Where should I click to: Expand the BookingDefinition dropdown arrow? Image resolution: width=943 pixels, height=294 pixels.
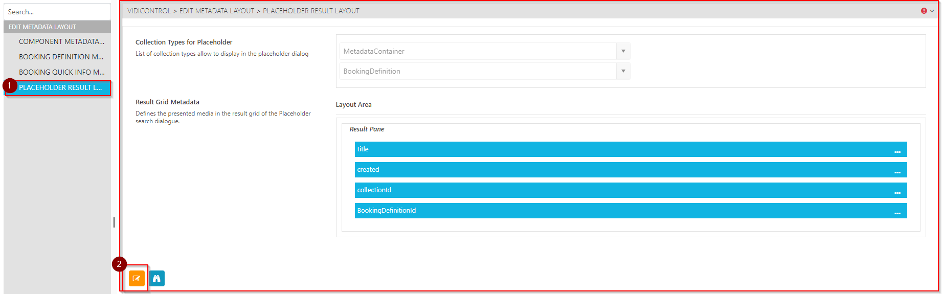(623, 71)
